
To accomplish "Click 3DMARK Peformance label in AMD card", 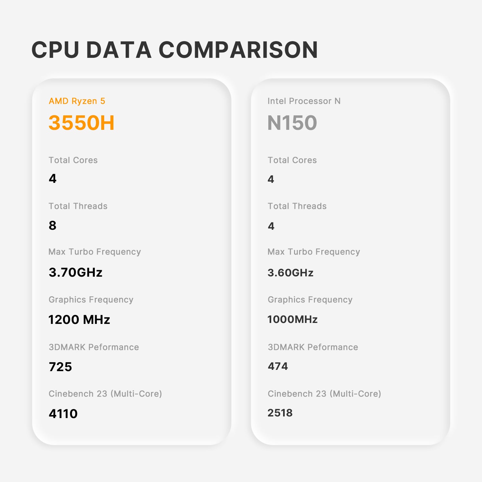I will coord(94,347).
